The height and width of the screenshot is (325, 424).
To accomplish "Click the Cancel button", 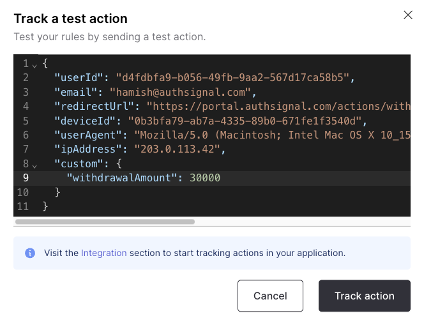I will pyautogui.click(x=270, y=296).
